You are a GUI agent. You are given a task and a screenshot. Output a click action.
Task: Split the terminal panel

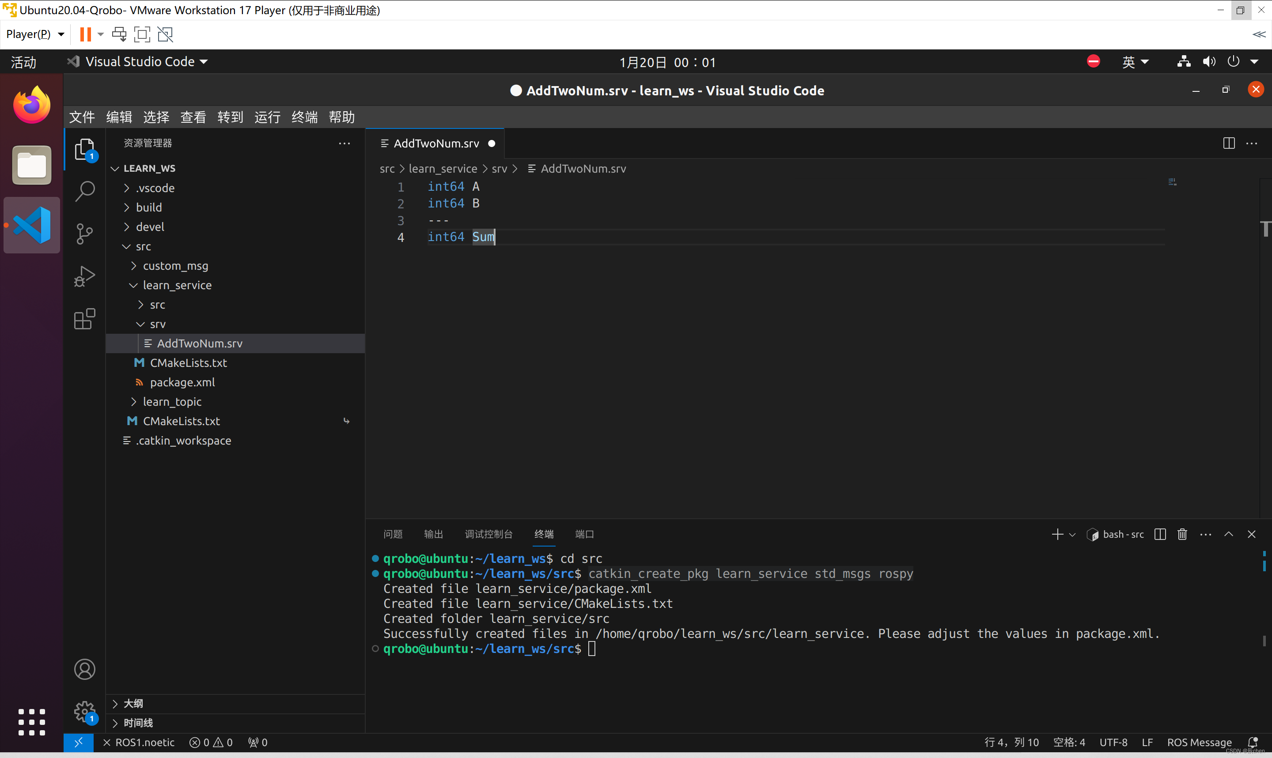point(1160,534)
